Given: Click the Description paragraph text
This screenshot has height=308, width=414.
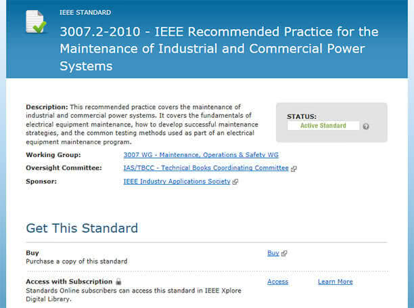Looking at the screenshot, I should (142, 125).
